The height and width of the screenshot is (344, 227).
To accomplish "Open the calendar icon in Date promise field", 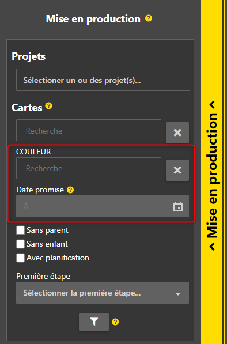I will point(178,207).
